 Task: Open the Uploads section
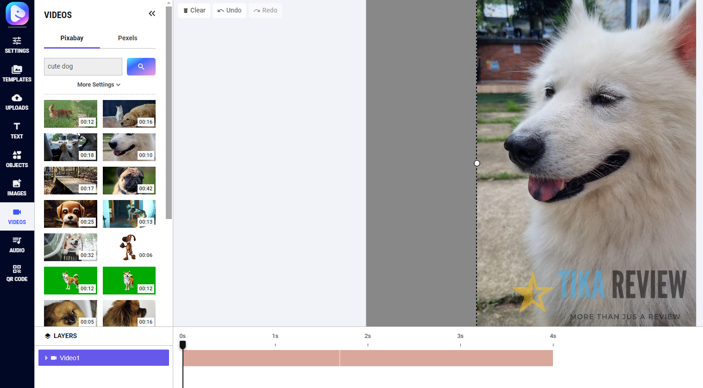(17, 102)
